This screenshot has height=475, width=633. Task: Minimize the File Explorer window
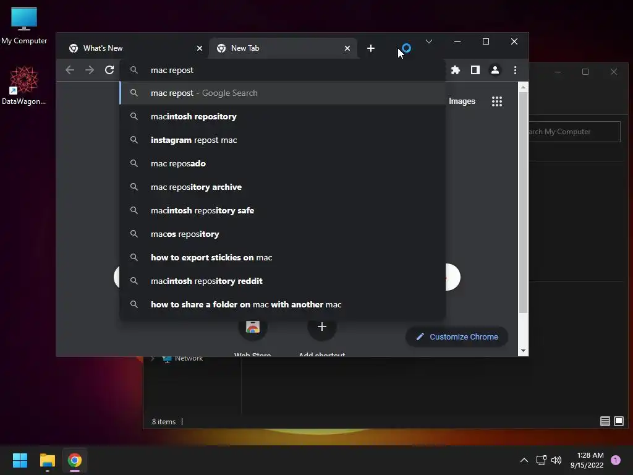558,72
